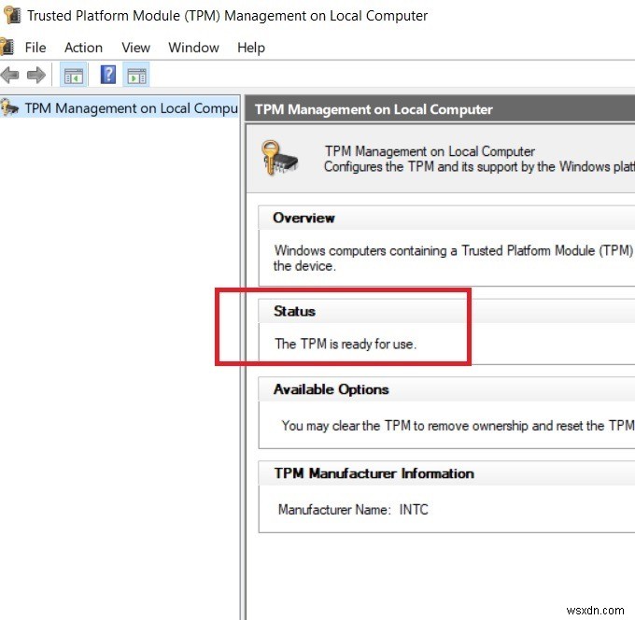Click the Status section header
The height and width of the screenshot is (620, 635).
point(446,311)
